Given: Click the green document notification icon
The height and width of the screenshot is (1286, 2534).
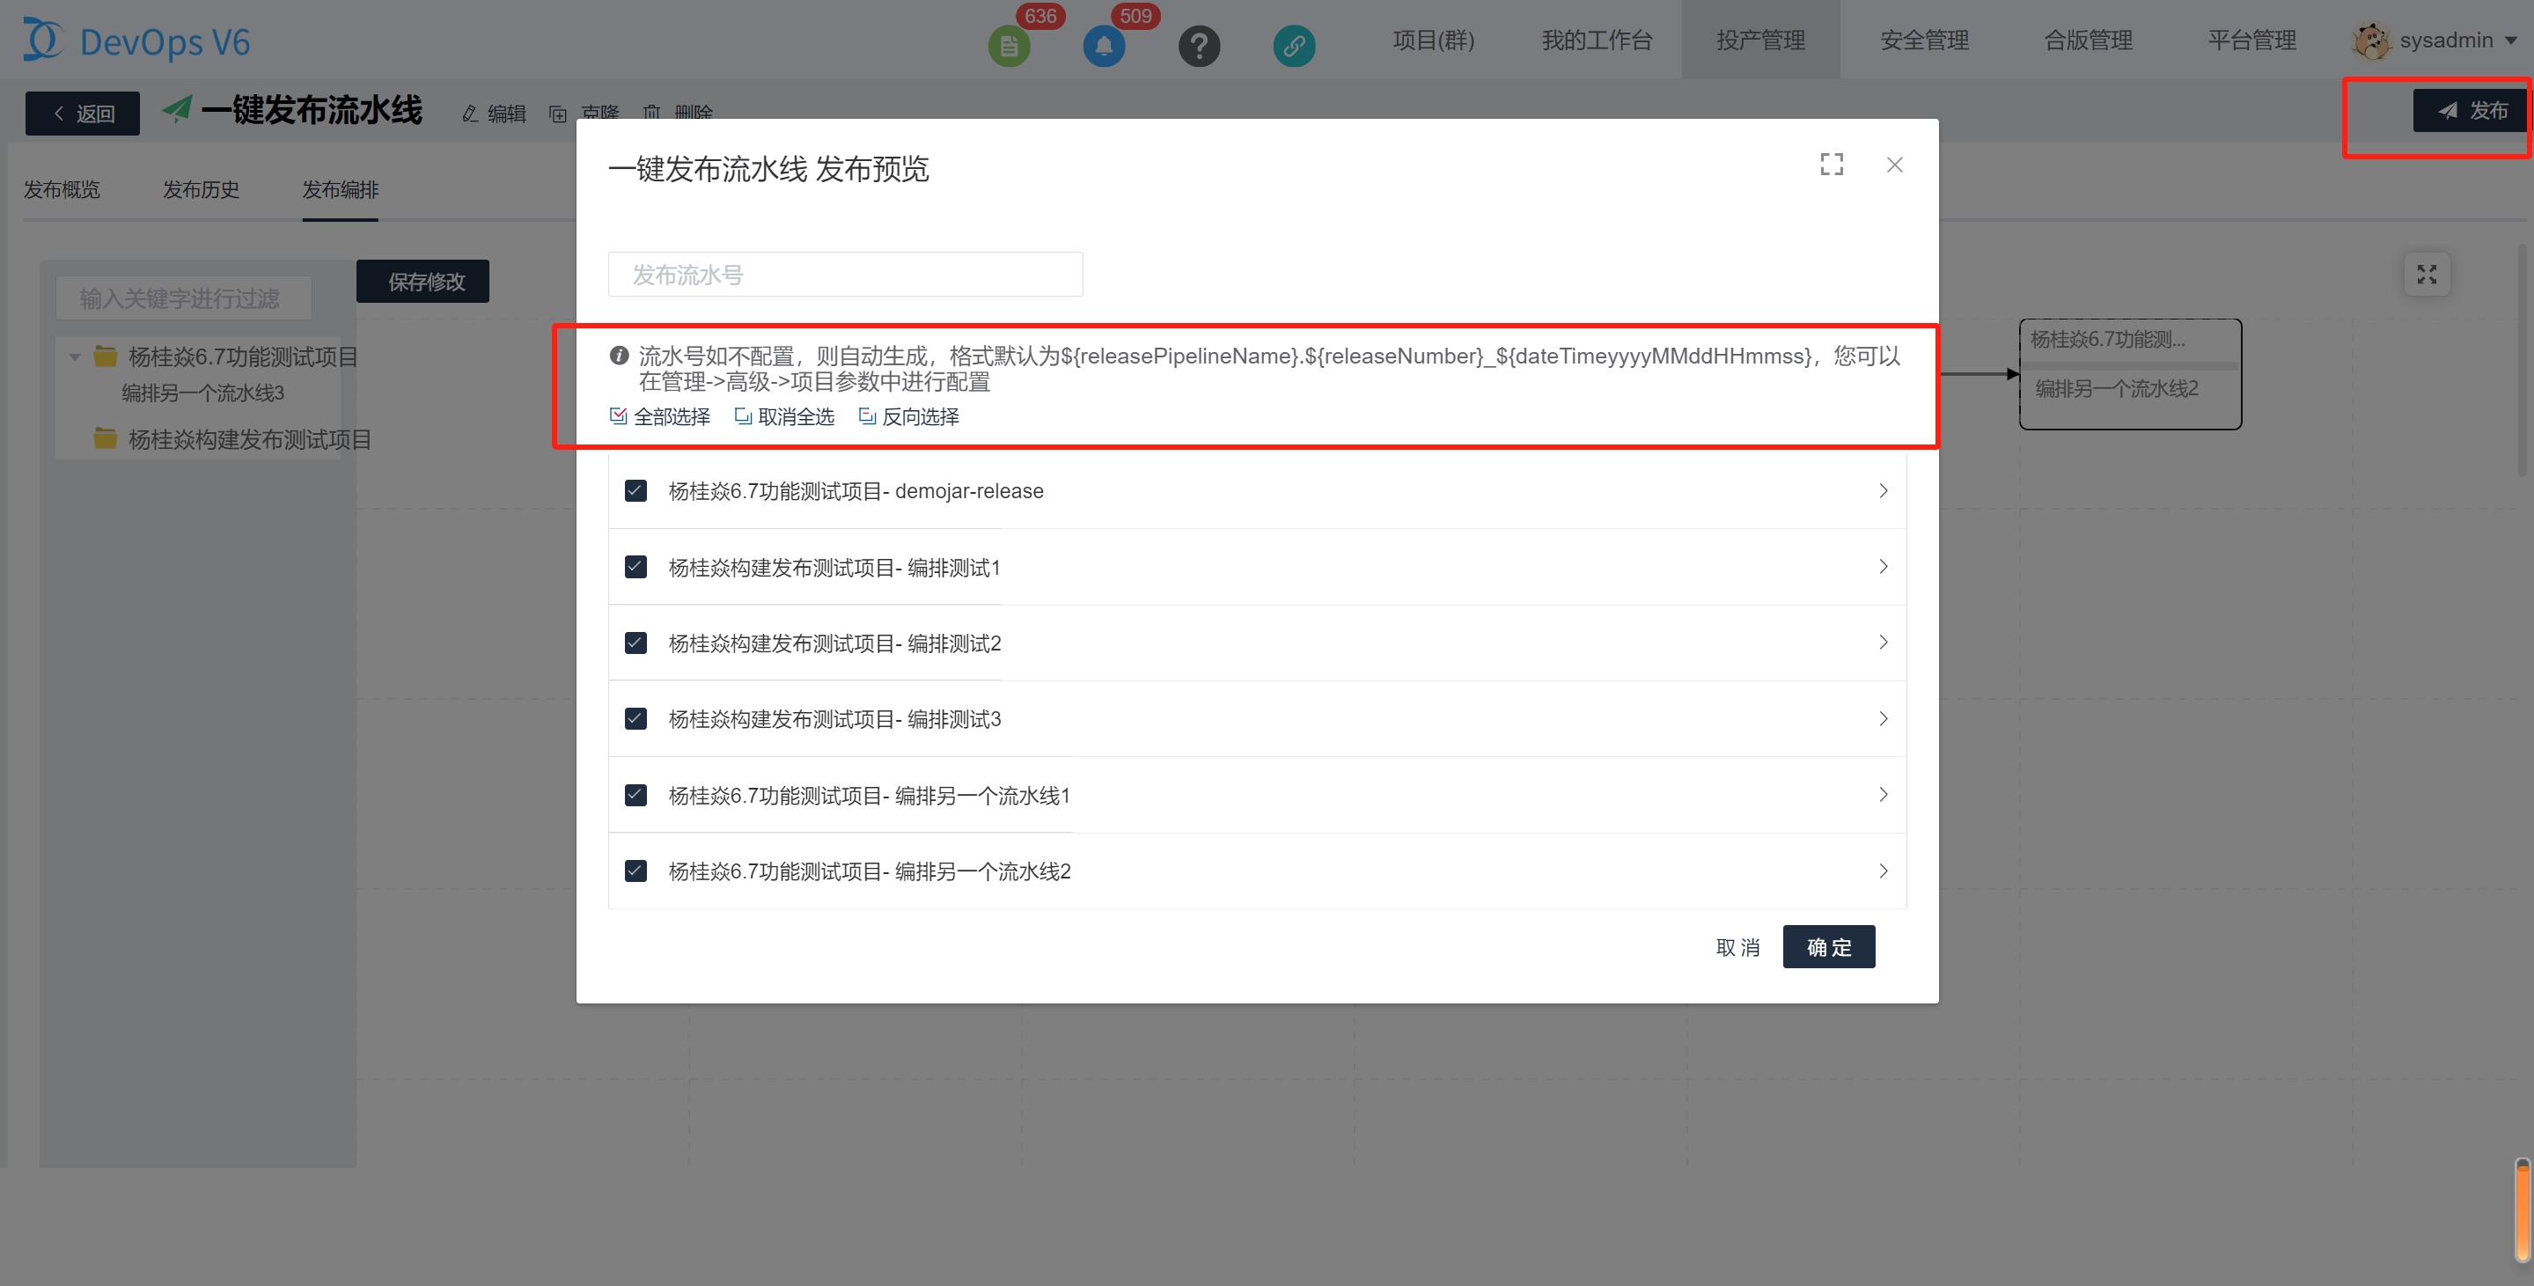Looking at the screenshot, I should (x=1009, y=45).
